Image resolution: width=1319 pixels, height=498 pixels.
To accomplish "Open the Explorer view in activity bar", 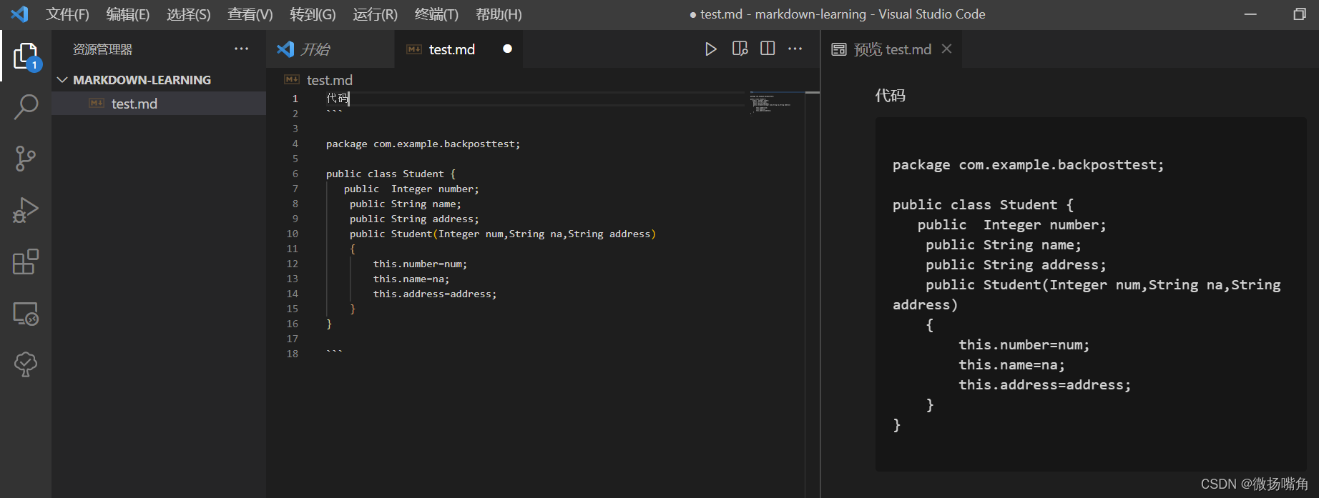I will click(26, 56).
